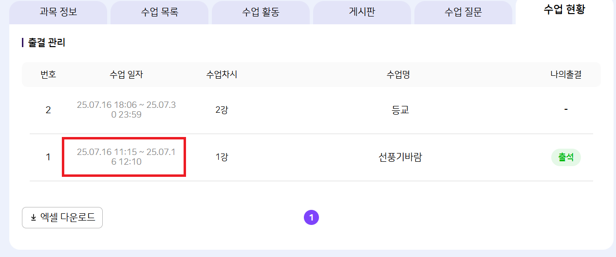The height and width of the screenshot is (257, 616).
Task: Click the 나의출결 column header
Action: 565,75
